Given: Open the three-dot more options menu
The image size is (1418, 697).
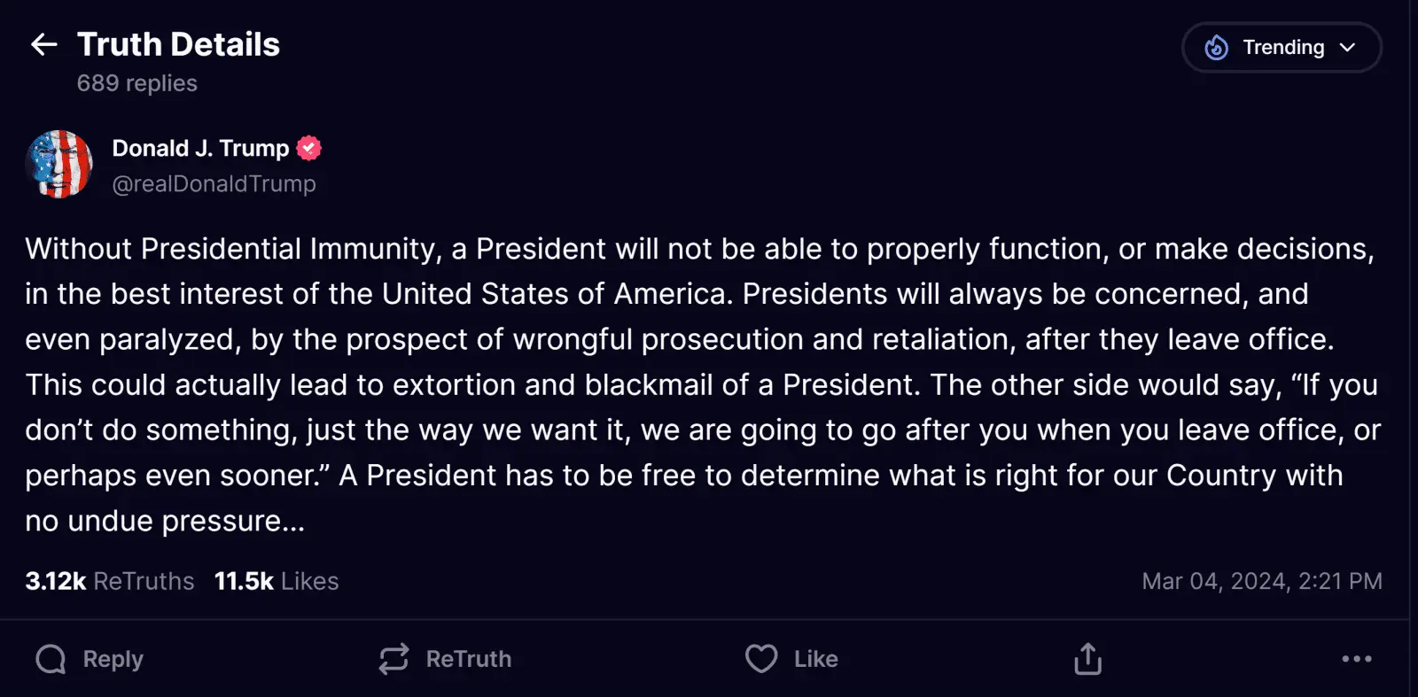Looking at the screenshot, I should [x=1357, y=659].
